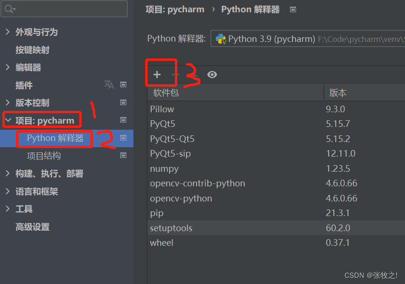Select the opencv-python package row
The image size is (405, 284).
pos(276,198)
